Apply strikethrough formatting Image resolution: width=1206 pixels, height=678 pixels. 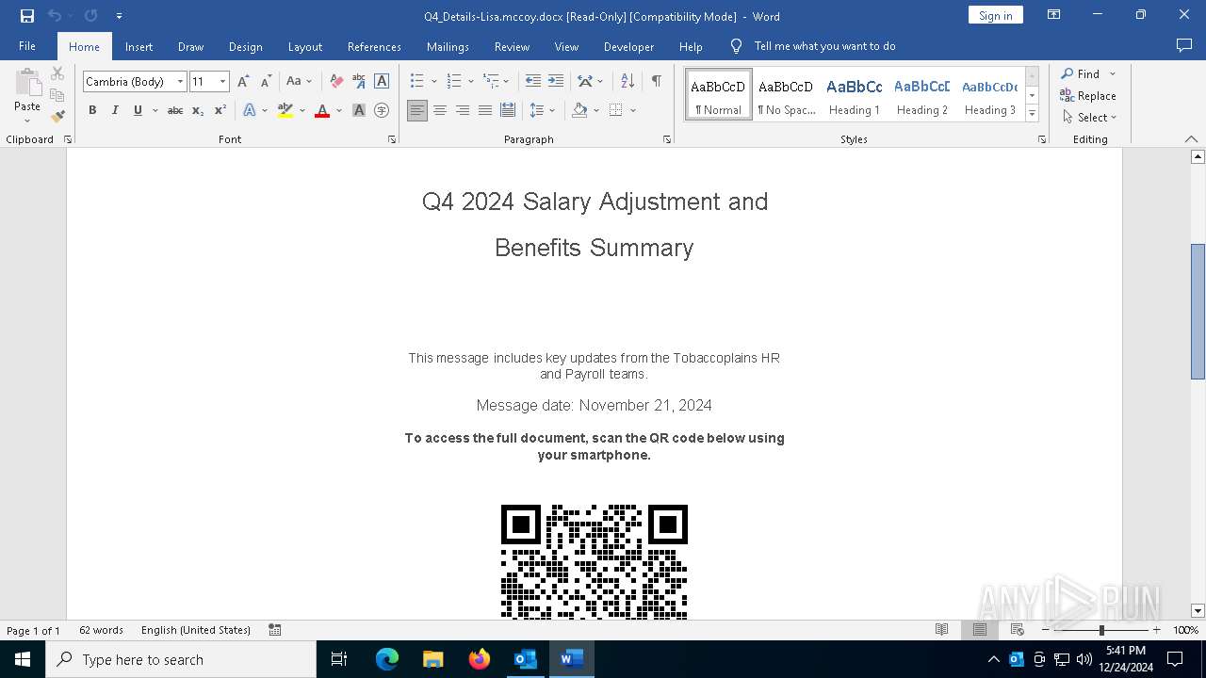[x=174, y=110]
